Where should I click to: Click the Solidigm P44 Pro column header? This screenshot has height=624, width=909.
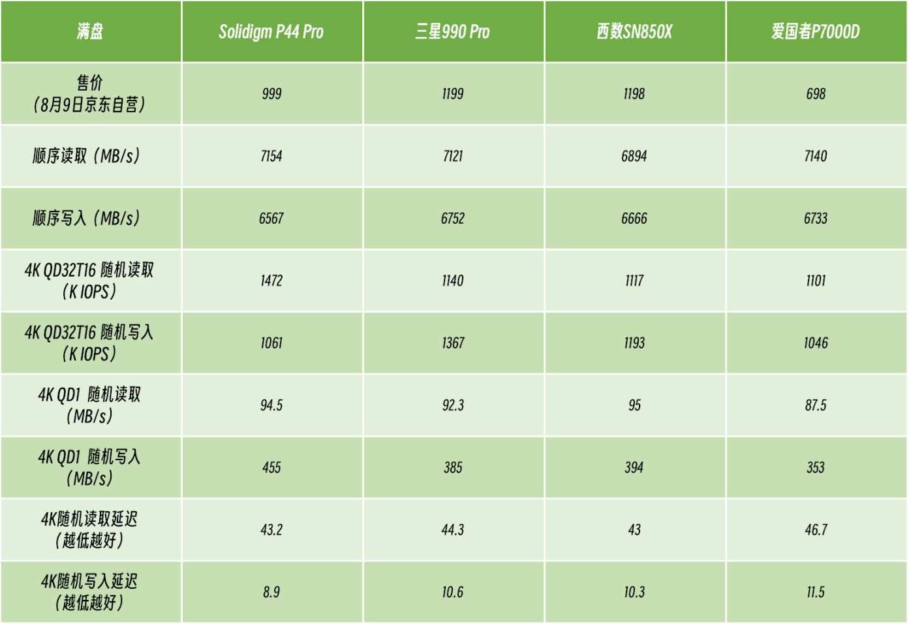[271, 31]
